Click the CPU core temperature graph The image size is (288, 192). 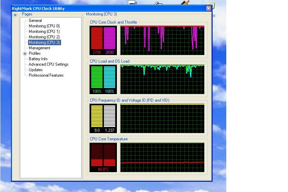tap(163, 157)
